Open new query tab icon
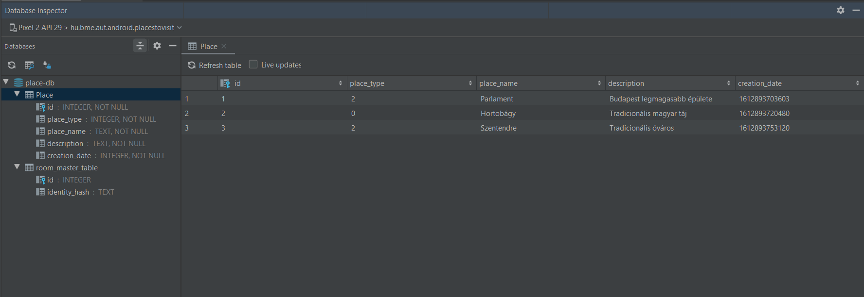Screen dimensions: 864x297 pos(29,65)
